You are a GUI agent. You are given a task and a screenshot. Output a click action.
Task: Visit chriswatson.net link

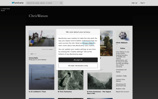pos(121,70)
